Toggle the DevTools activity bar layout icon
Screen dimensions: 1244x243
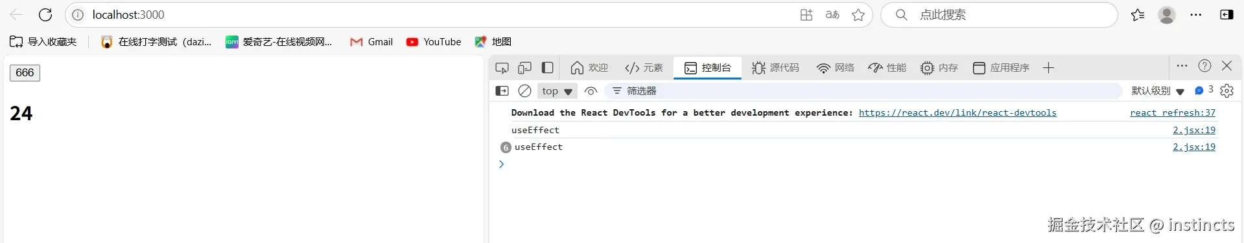click(548, 68)
